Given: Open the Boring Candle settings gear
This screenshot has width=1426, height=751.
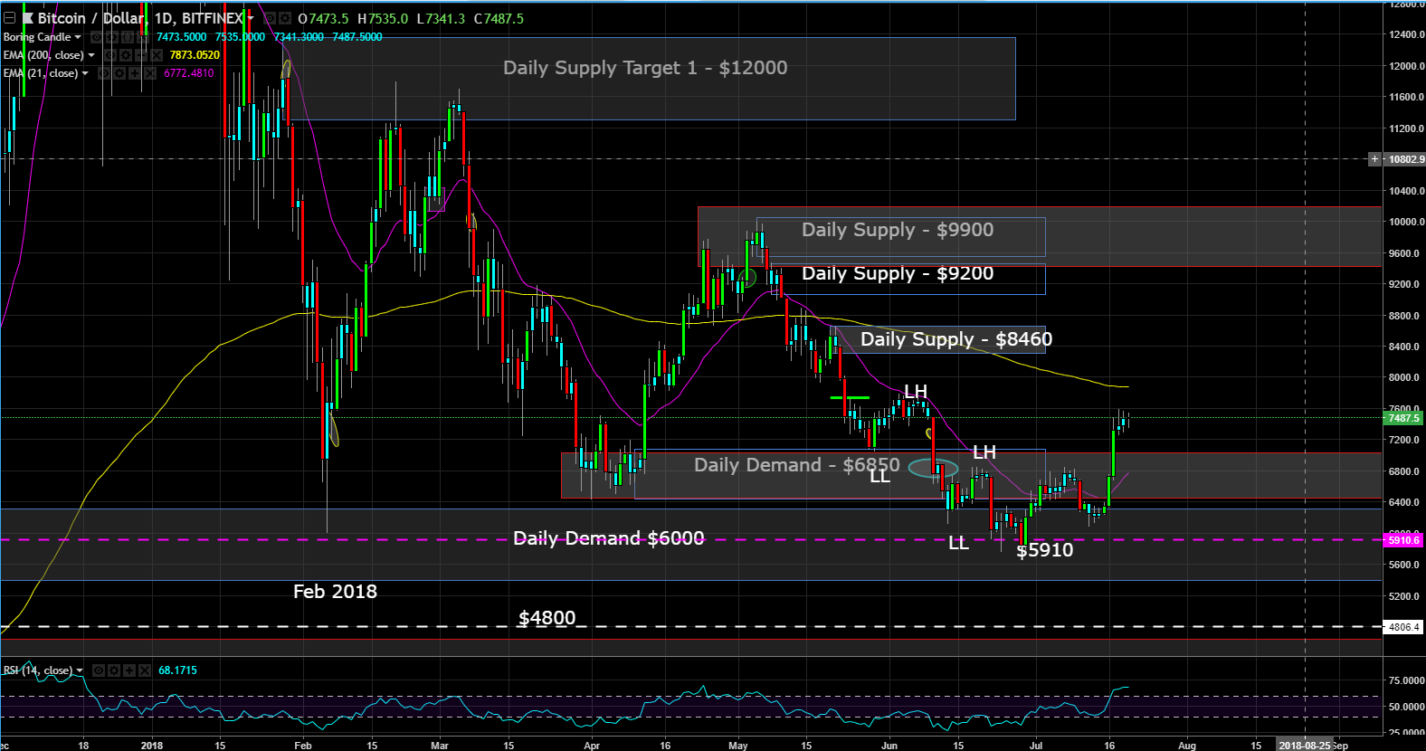Looking at the screenshot, I should tap(111, 37).
